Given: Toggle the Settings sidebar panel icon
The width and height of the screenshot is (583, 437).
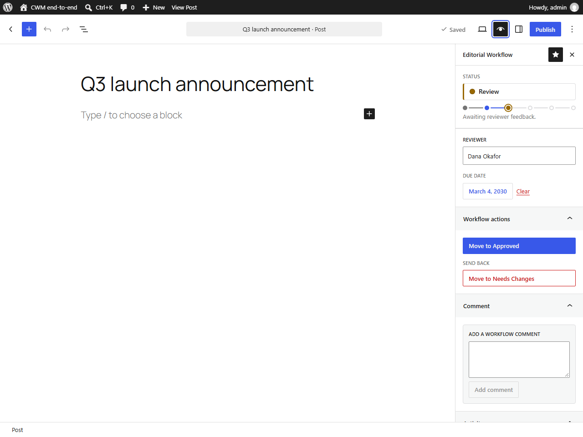Looking at the screenshot, I should coord(519,29).
